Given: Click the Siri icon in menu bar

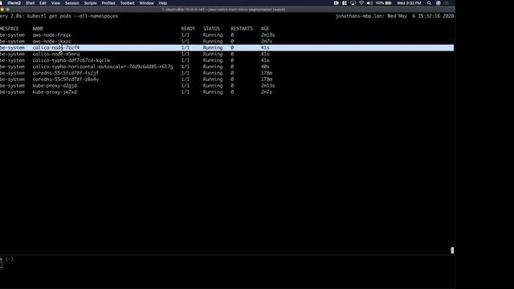Looking at the screenshot, I should point(439,3).
